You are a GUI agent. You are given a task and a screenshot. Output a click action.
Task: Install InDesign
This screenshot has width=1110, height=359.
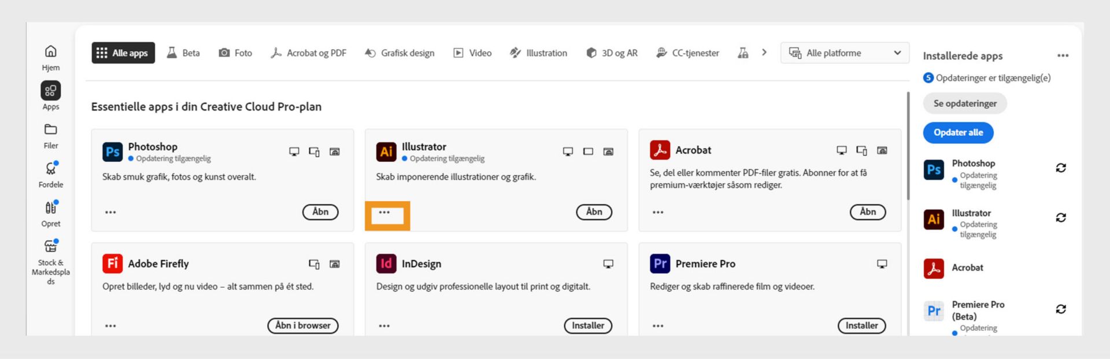[588, 325]
